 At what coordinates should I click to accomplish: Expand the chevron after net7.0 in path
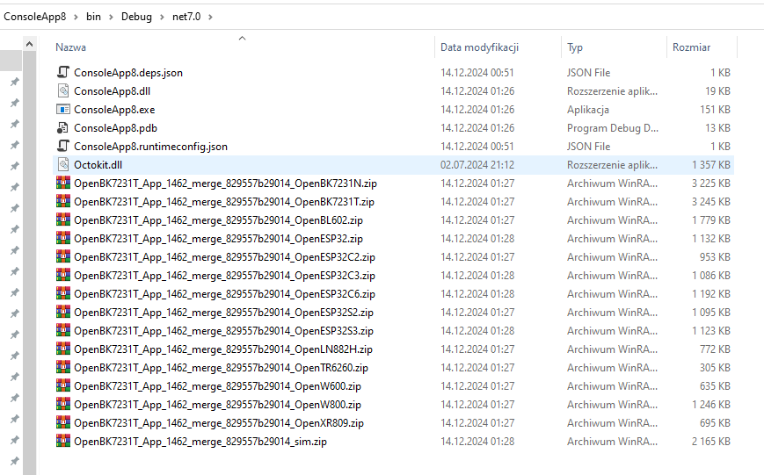coord(210,17)
